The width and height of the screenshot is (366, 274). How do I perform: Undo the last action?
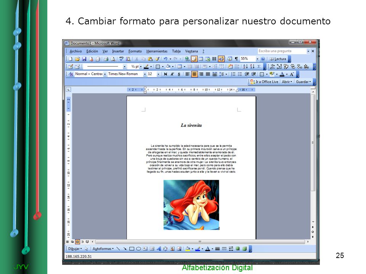coord(165,59)
